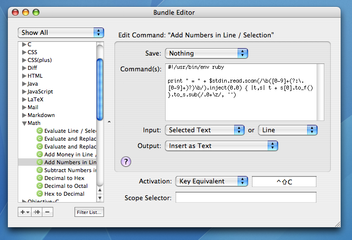This screenshot has width=352, height=240.
Task: Open the Show All filter dropdown
Action: 61,32
